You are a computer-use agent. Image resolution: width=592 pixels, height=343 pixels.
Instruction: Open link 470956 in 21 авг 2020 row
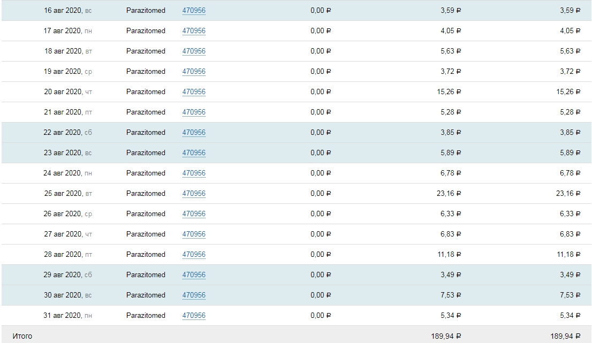click(194, 112)
